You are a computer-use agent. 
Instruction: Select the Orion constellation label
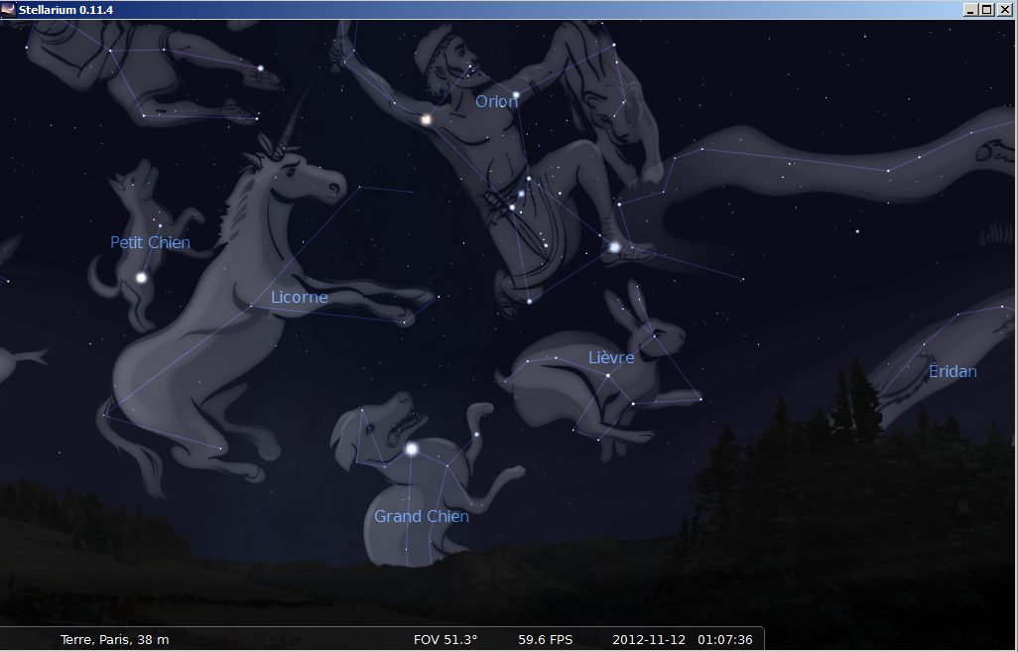(x=497, y=101)
